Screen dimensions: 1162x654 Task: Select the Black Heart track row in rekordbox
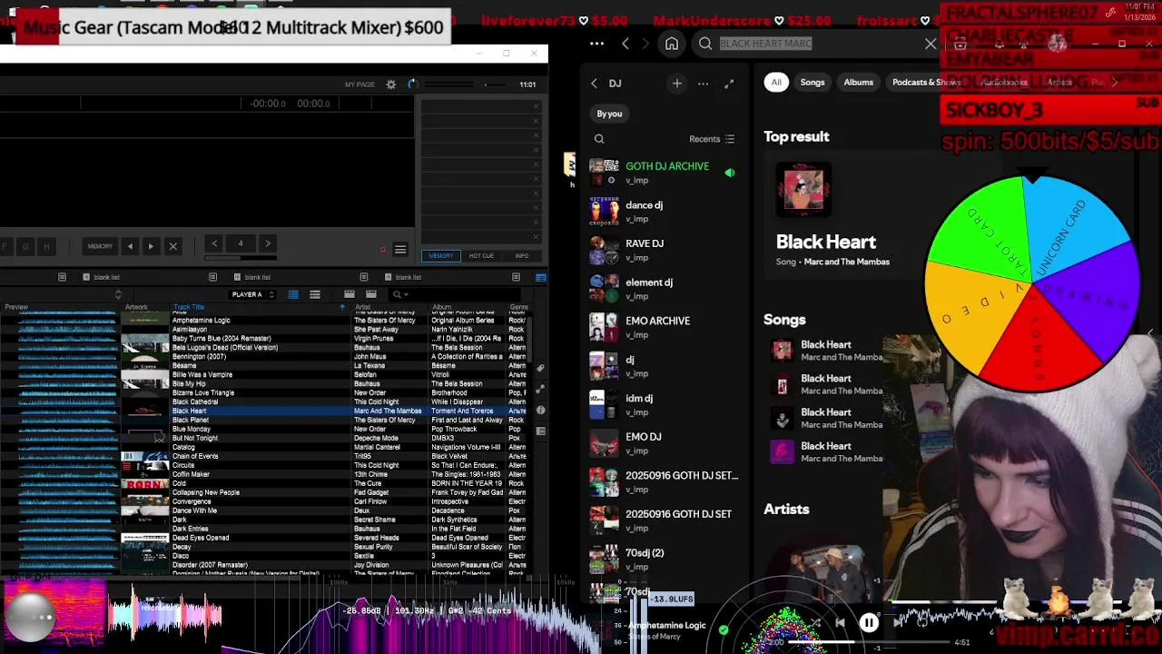click(263, 411)
